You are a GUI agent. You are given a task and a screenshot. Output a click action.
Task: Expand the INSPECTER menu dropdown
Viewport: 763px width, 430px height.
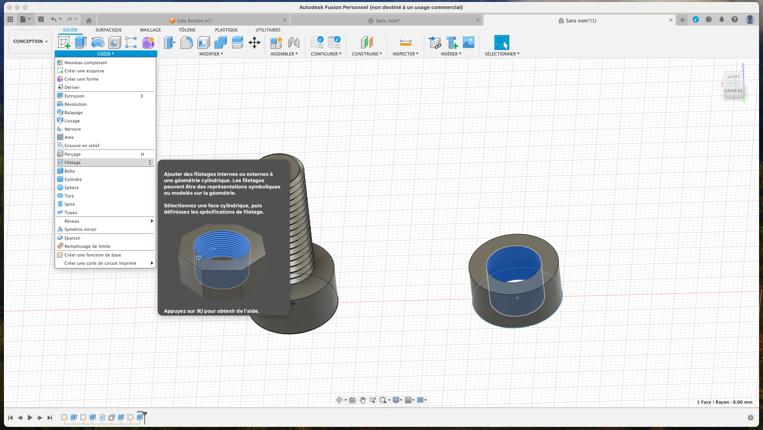[x=405, y=54]
